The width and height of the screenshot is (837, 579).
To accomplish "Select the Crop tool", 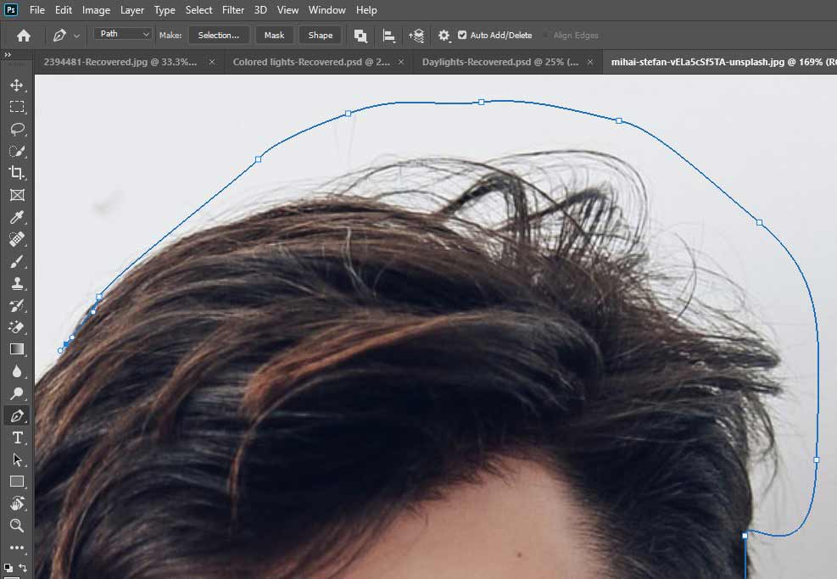I will click(x=17, y=173).
